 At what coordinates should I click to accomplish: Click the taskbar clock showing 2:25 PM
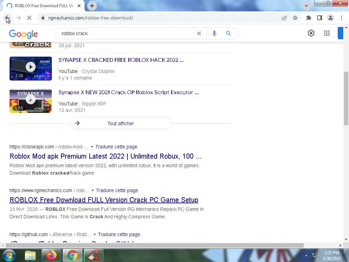tap(332, 256)
